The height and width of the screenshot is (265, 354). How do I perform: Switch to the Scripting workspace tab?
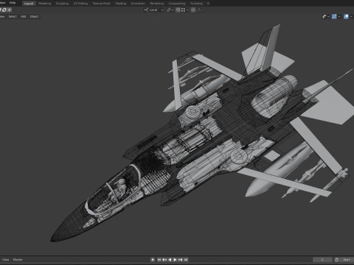(x=197, y=4)
